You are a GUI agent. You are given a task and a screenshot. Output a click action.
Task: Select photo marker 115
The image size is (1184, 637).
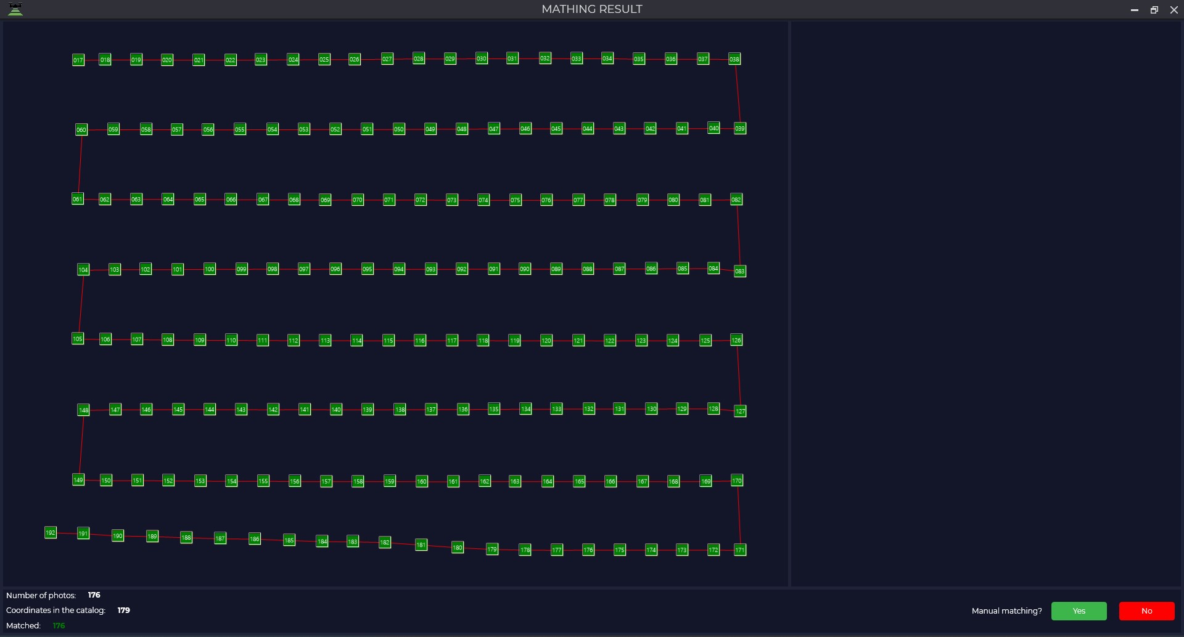(x=388, y=340)
